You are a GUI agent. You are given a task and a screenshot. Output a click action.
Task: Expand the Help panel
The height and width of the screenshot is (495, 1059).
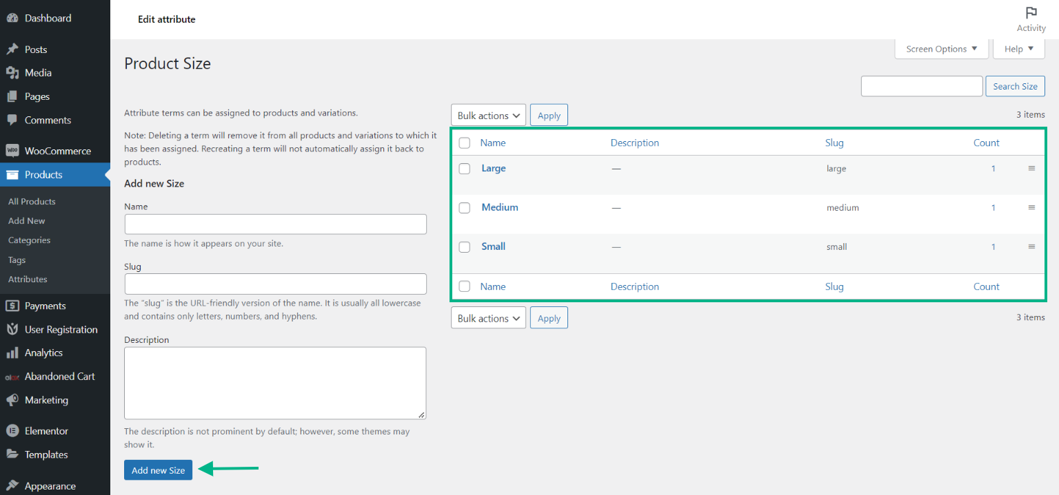click(x=1018, y=48)
